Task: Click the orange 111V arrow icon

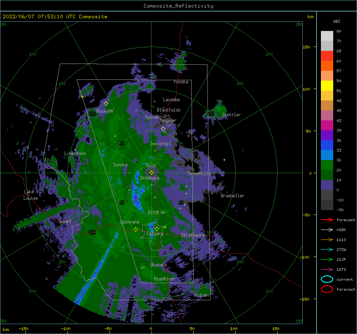Action: click(327, 239)
